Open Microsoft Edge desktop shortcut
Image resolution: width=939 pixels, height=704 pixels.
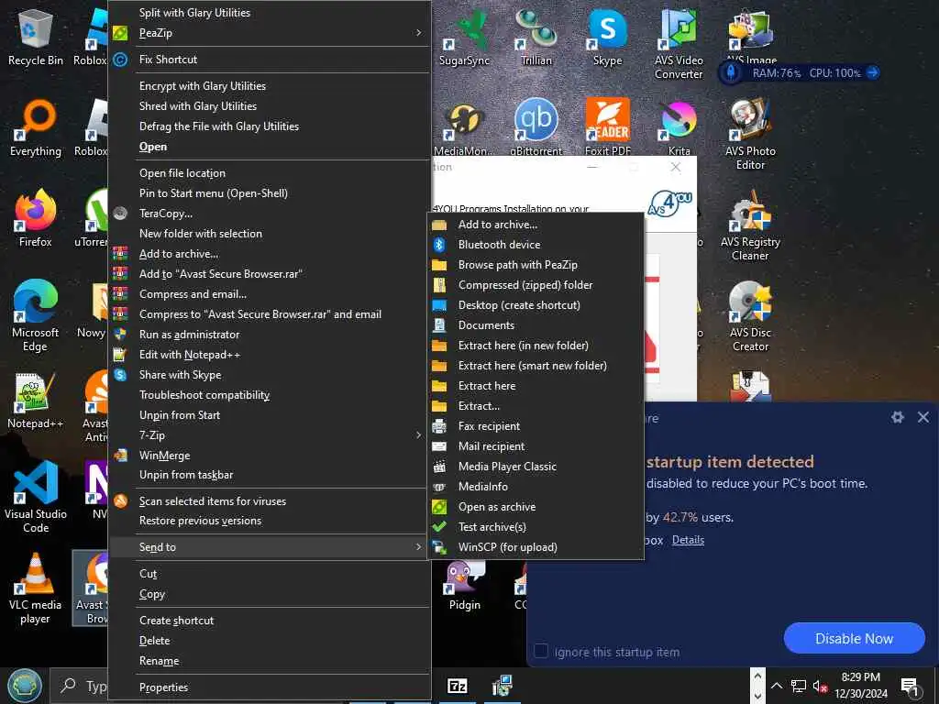click(36, 316)
